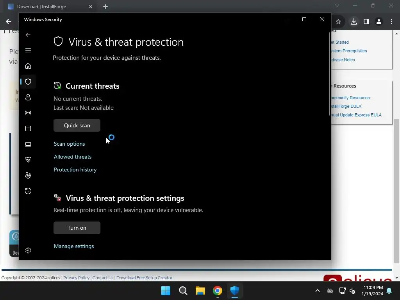Click the large shield icon by title

click(58, 41)
